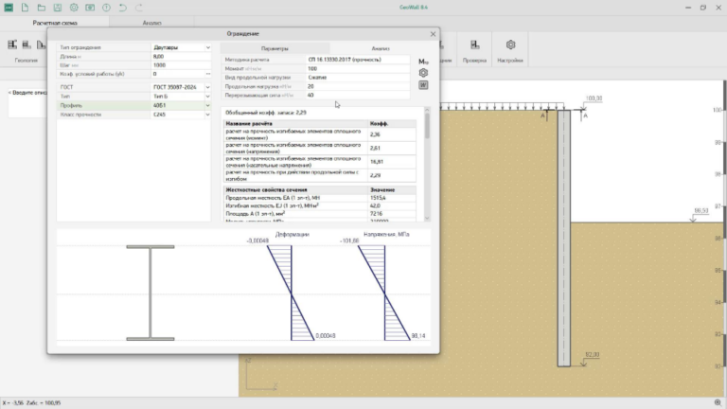Create a new file with page icon
Viewport: 727px width, 409px height.
point(25,8)
